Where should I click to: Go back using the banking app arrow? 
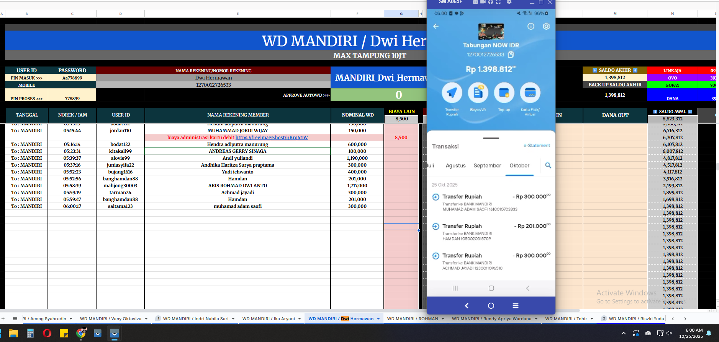click(436, 26)
